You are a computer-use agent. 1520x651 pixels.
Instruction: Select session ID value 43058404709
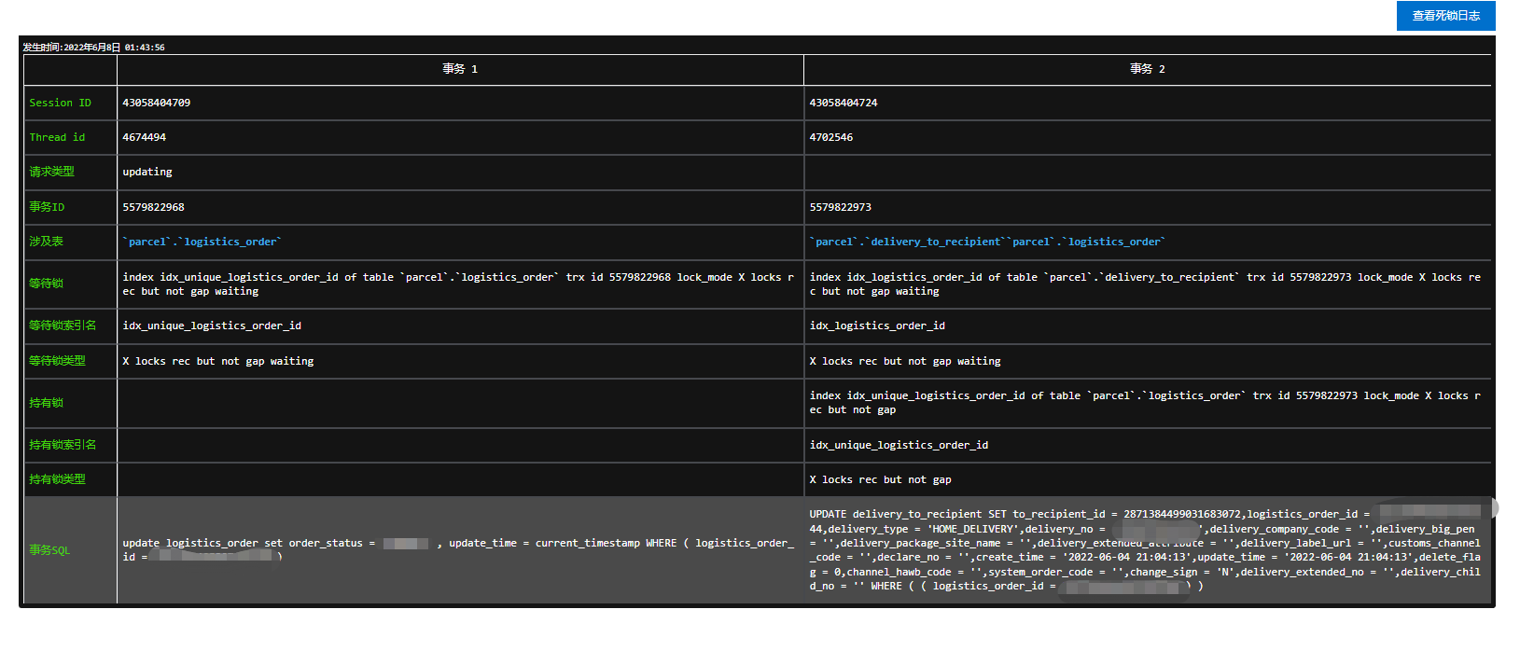tap(157, 103)
